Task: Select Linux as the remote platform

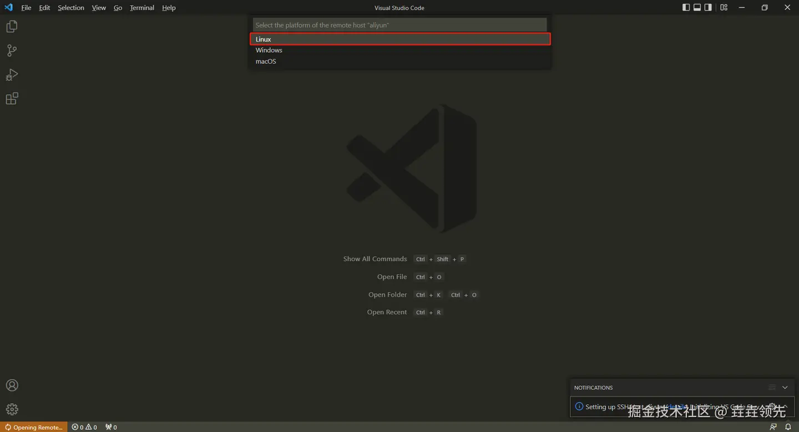Action: pos(400,39)
